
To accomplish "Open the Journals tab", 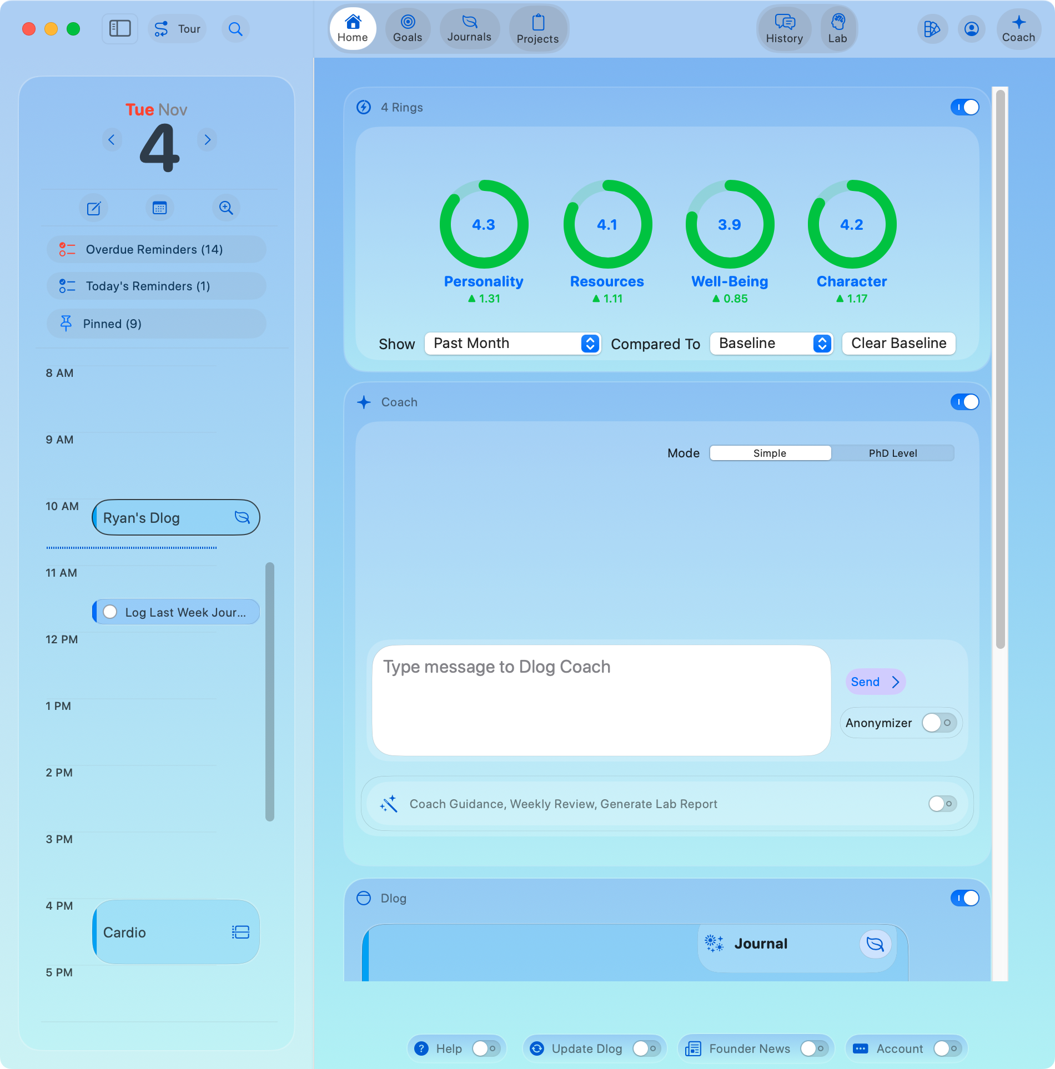I will pos(469,29).
